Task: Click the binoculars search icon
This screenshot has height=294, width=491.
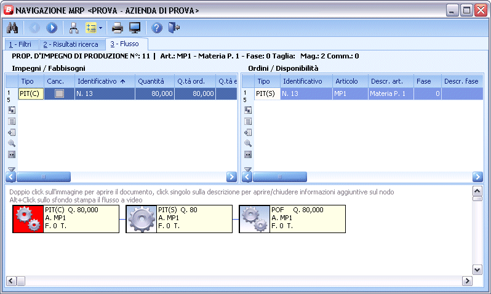Action: 12,28
